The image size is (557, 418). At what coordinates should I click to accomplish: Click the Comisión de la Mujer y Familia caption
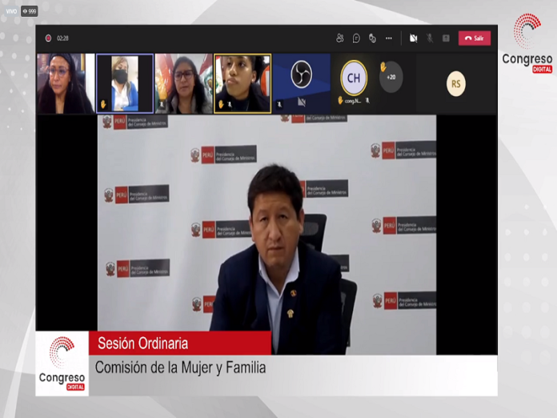[x=180, y=368]
